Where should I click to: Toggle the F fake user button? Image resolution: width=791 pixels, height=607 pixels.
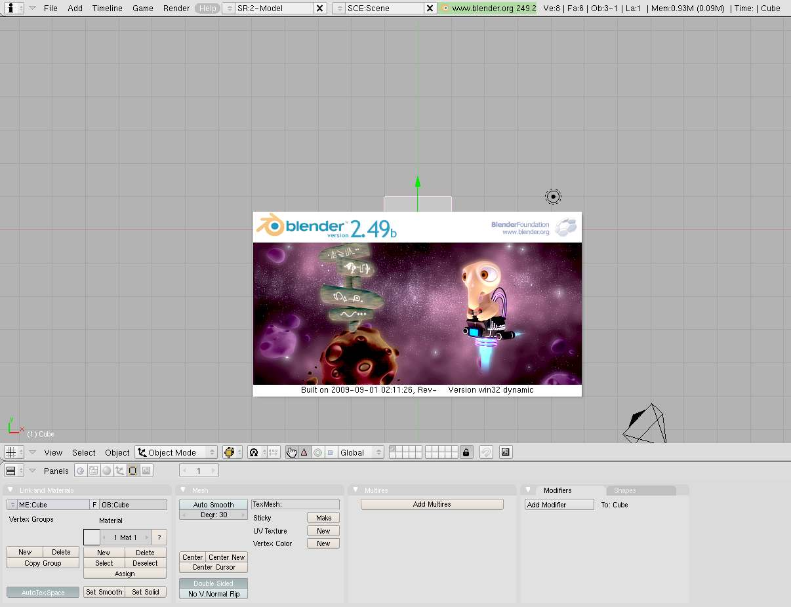[x=94, y=505]
